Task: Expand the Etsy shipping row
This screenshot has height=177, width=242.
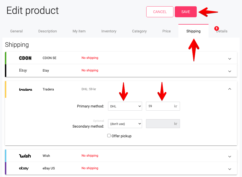Action: click(230, 71)
